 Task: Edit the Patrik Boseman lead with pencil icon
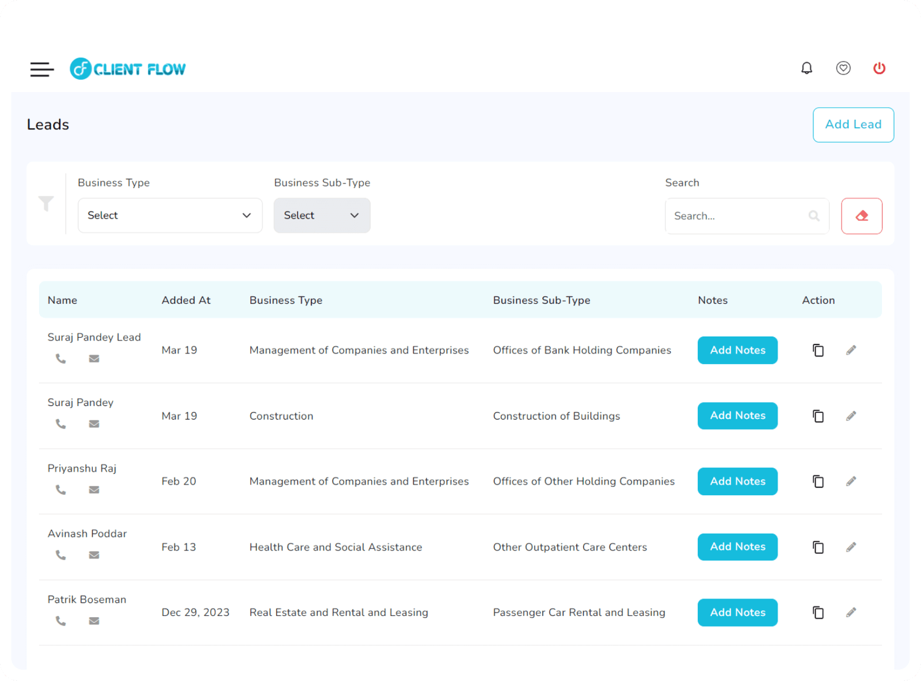click(x=851, y=613)
